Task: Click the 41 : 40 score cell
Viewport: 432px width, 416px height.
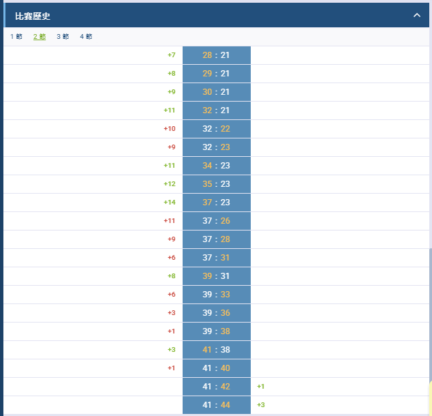Action: (217, 368)
